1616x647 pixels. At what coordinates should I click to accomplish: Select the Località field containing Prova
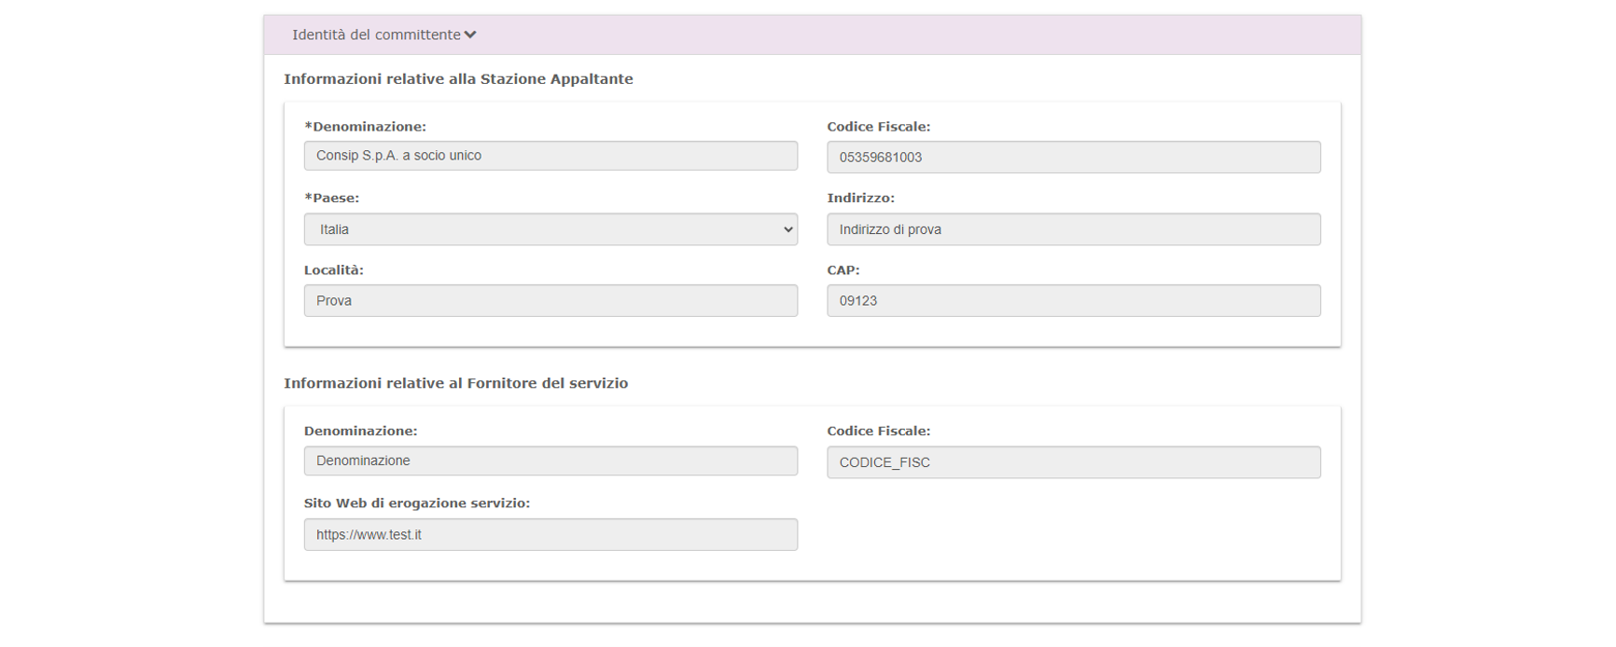pyautogui.click(x=550, y=301)
